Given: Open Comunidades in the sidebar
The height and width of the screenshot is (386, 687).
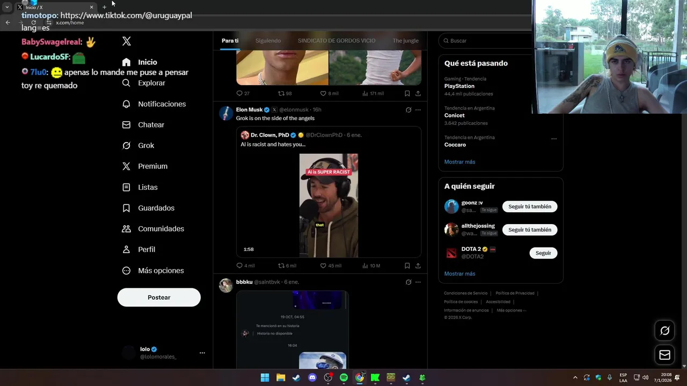Looking at the screenshot, I should [x=153, y=228].
